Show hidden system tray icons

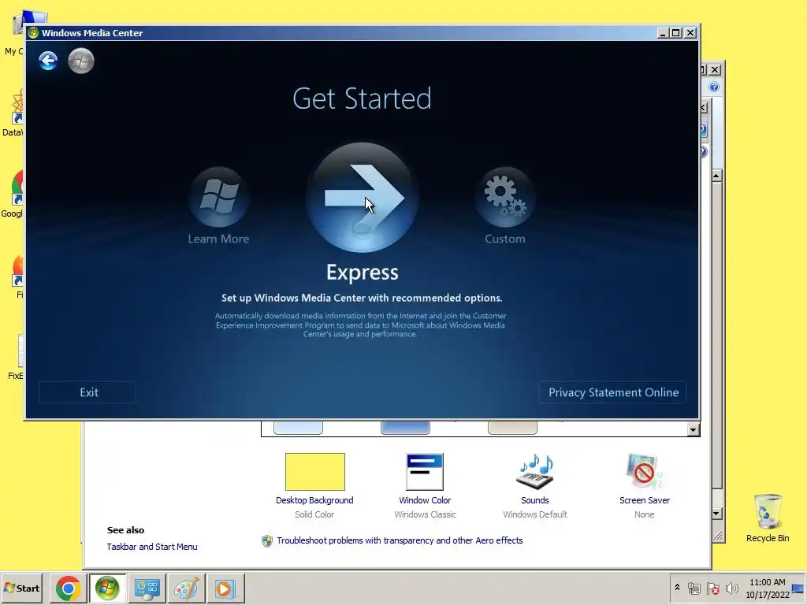click(677, 588)
